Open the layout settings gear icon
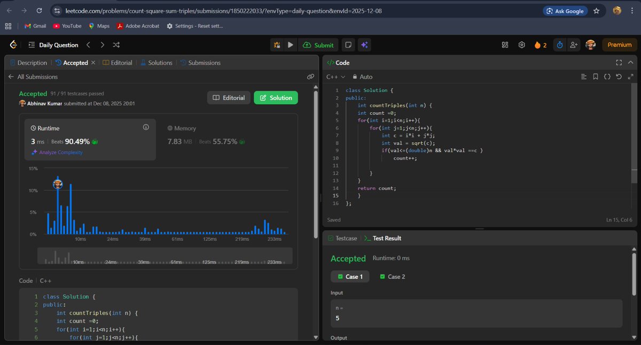 pos(521,45)
